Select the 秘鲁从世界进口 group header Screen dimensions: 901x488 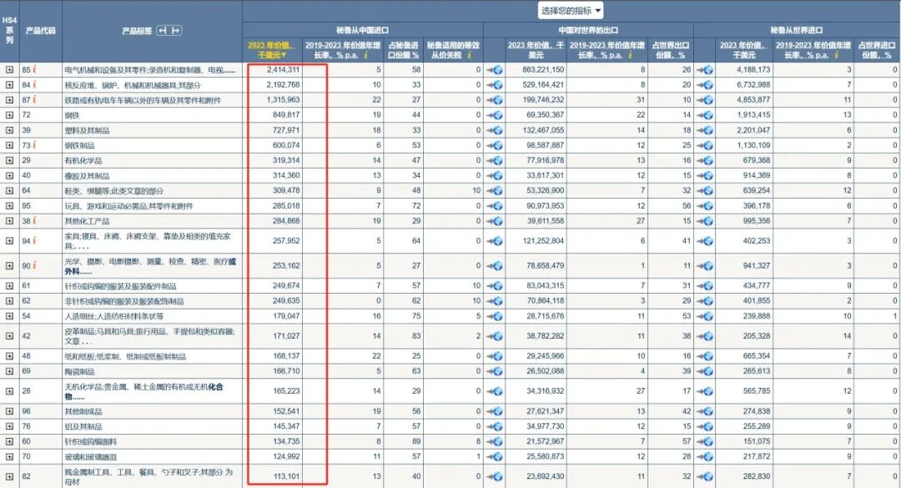797,30
